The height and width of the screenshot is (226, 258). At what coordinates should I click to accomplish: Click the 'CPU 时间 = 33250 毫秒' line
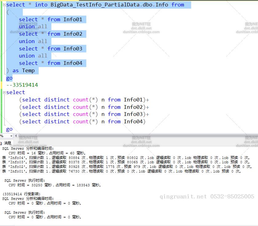[55, 185]
